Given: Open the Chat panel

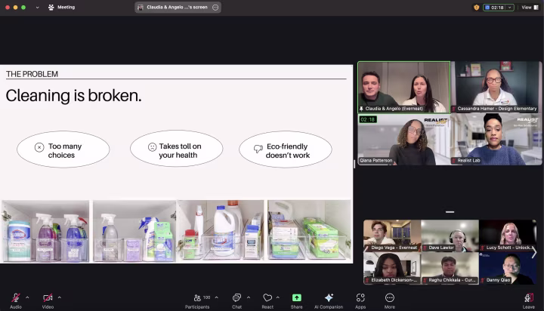Looking at the screenshot, I should tap(237, 301).
